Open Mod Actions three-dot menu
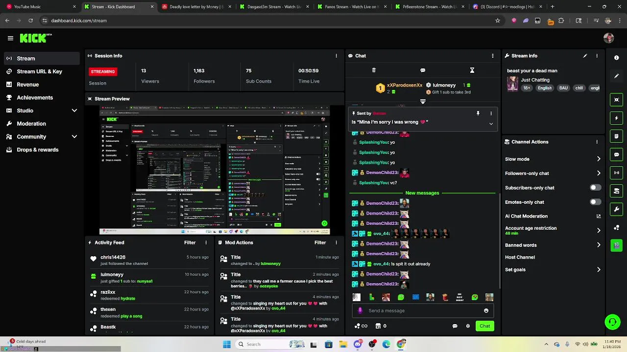 [336, 242]
